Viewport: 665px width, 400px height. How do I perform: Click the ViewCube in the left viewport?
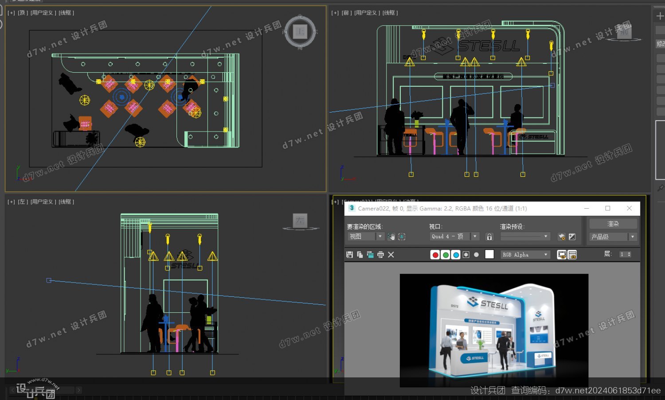301,221
